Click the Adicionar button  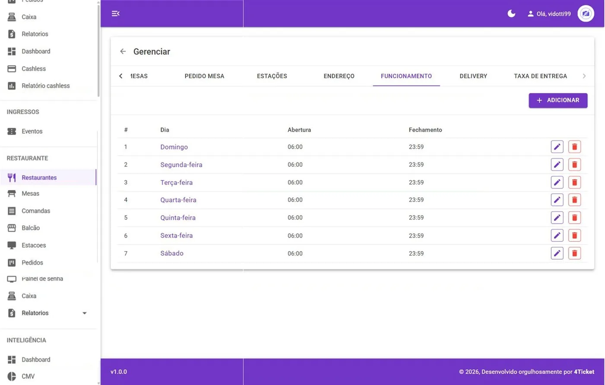558,100
